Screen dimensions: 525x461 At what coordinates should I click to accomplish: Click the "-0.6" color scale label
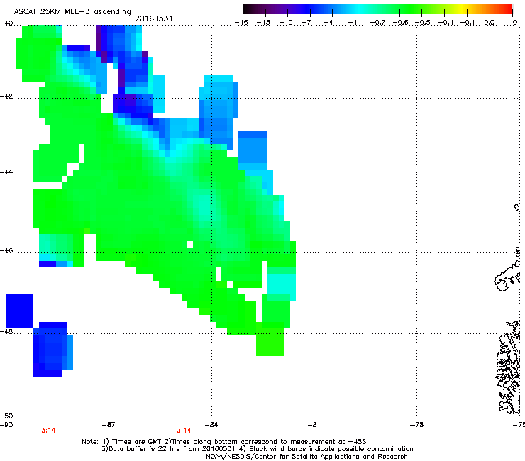pyautogui.click(x=400, y=23)
